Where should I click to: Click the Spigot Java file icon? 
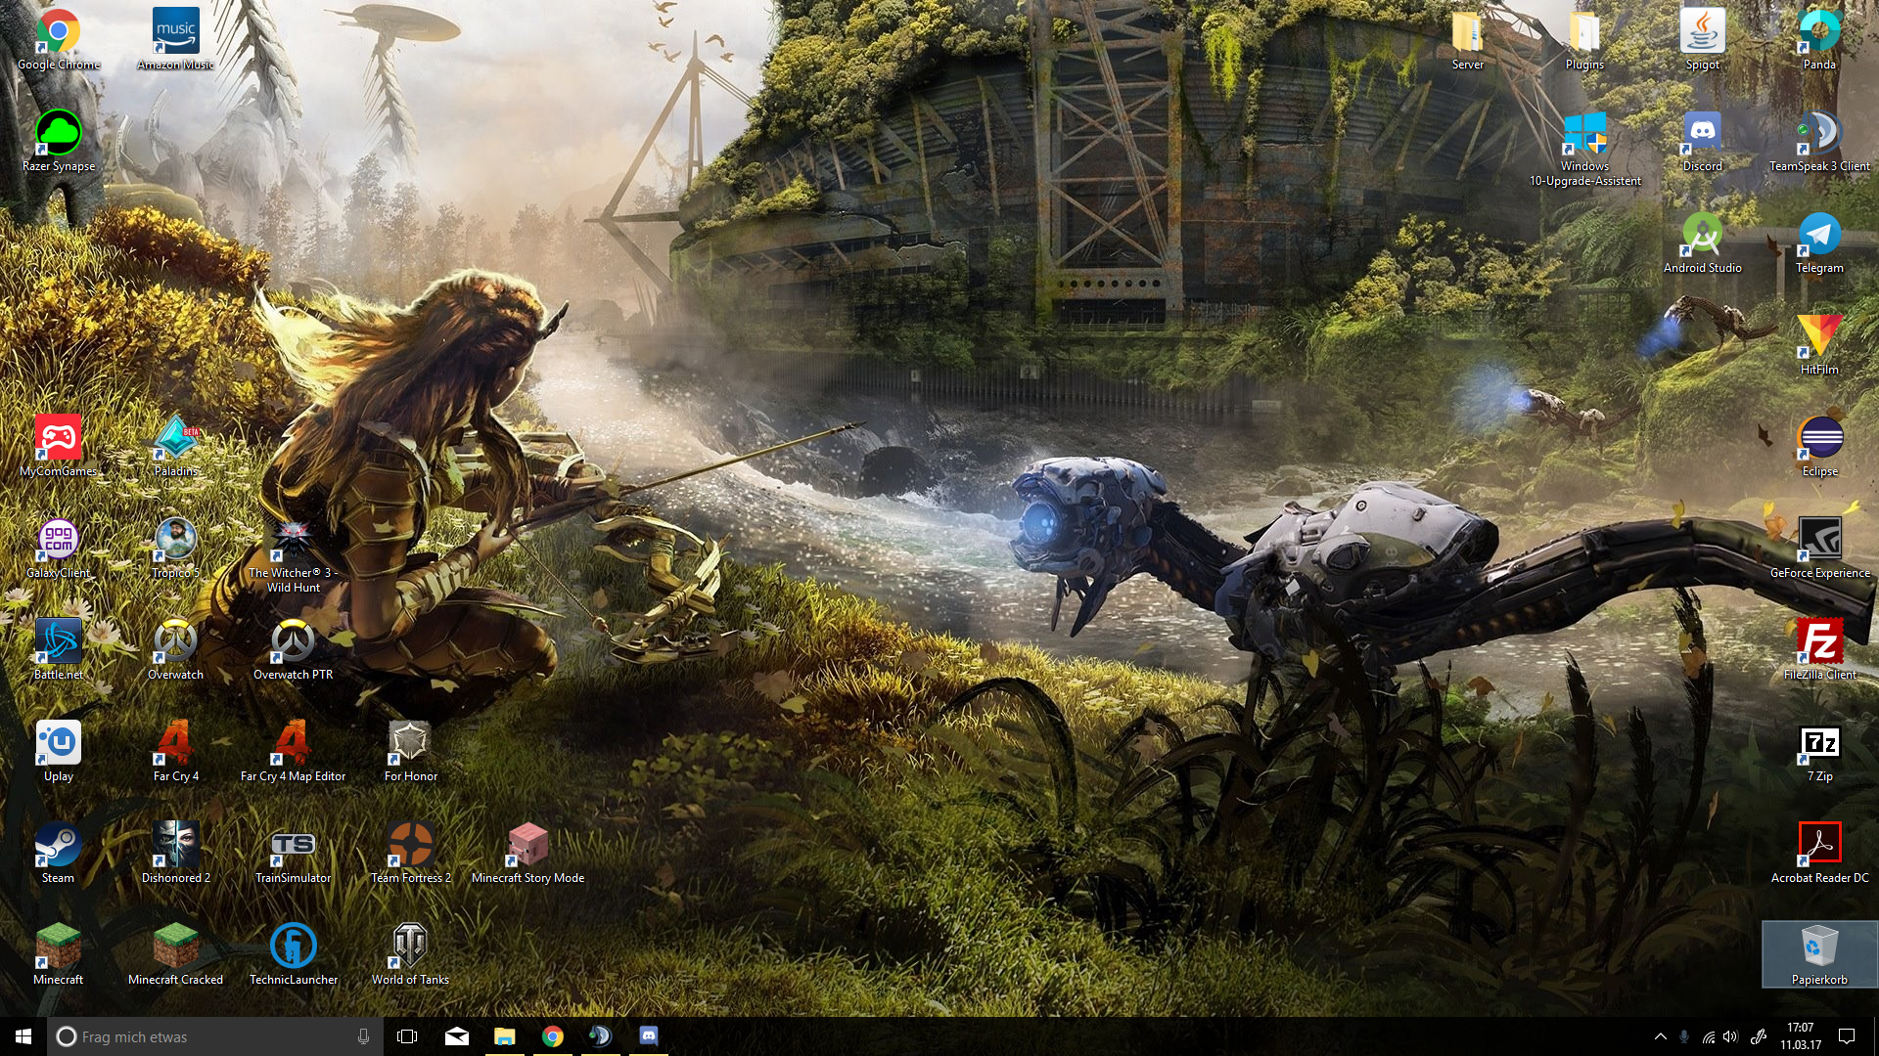1703,39
